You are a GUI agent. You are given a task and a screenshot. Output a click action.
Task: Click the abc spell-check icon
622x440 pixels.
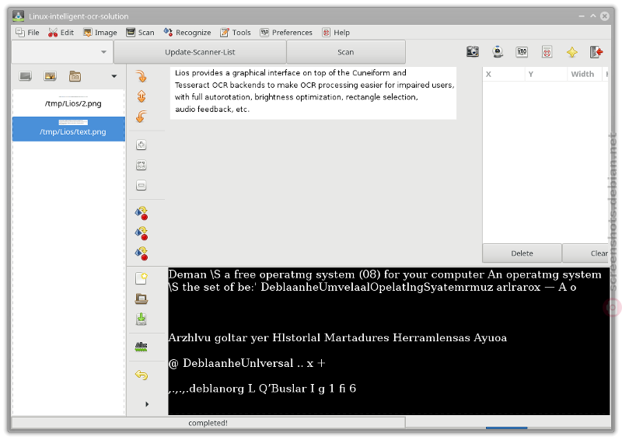(142, 347)
